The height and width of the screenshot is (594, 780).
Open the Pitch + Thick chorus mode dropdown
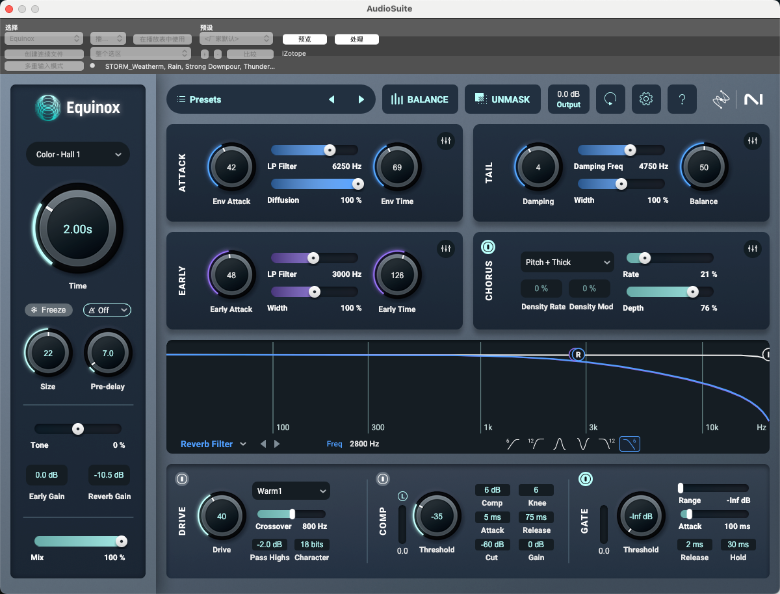tap(567, 262)
